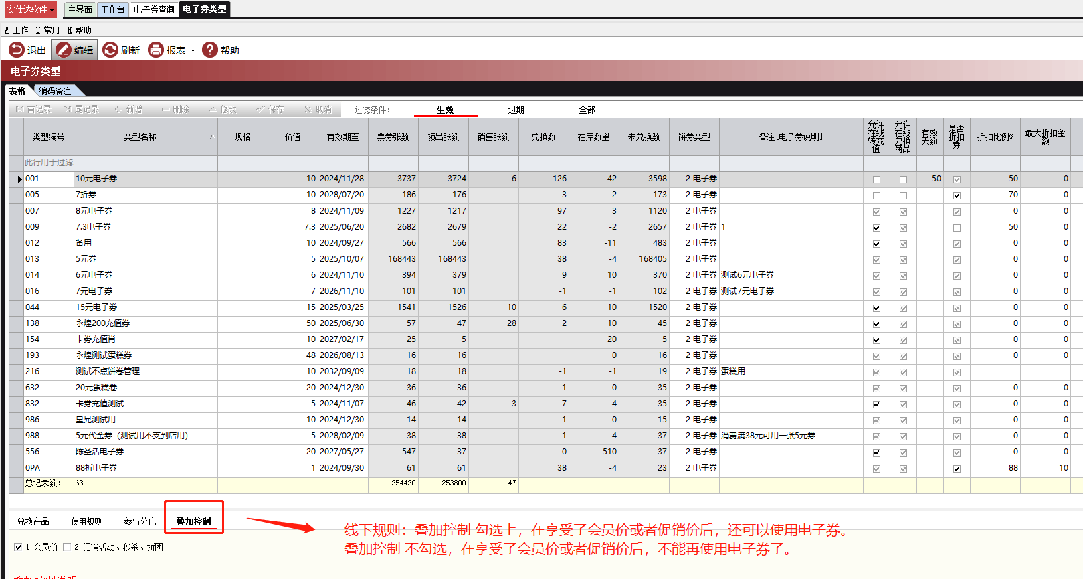Toggle the 1.会员价 checkbox
1083x579 pixels.
[18, 547]
